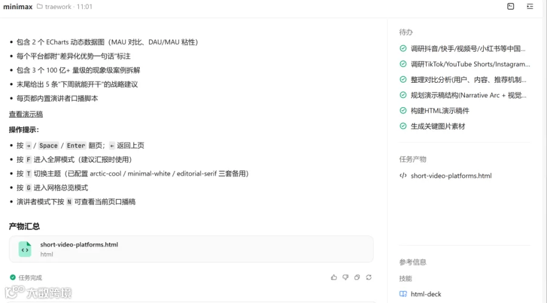The height and width of the screenshot is (303, 547).
Task: Toggle check for 整理对比分析 todo
Action: pyautogui.click(x=403, y=79)
